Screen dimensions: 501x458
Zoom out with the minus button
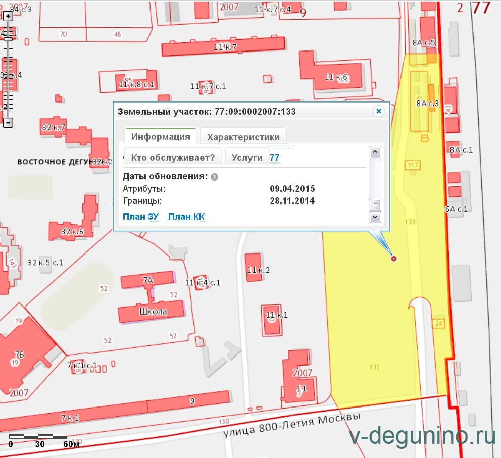pyautogui.click(x=8, y=122)
